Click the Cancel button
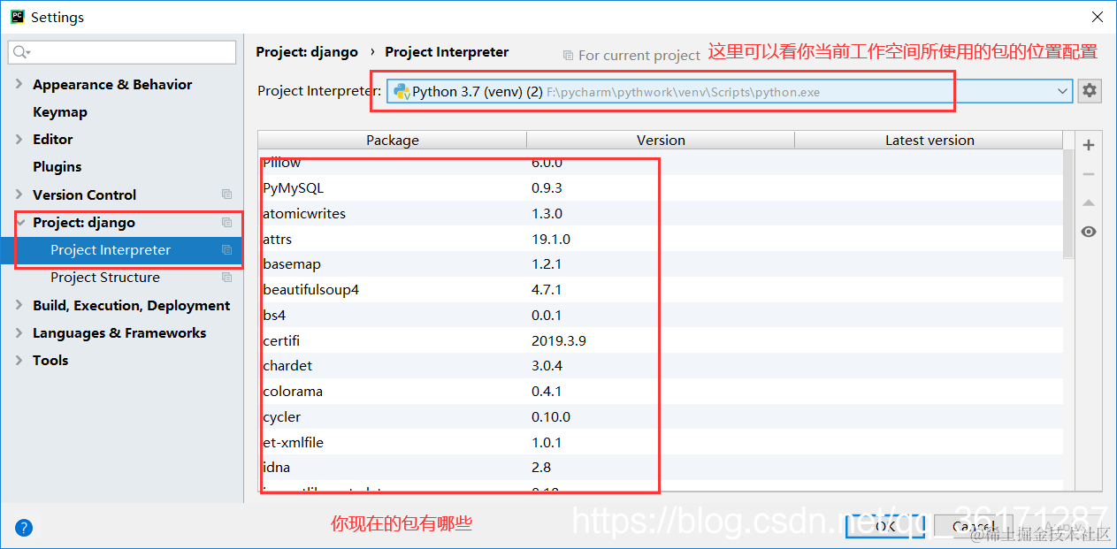 (974, 526)
